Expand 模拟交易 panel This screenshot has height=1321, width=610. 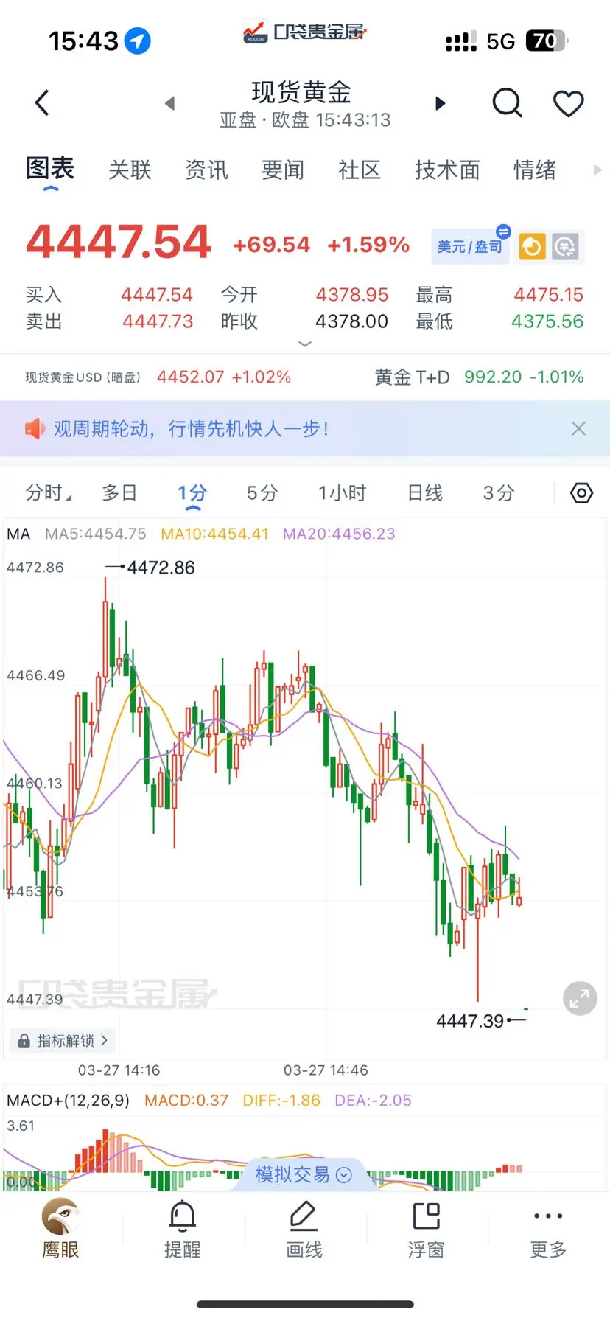[304, 1174]
